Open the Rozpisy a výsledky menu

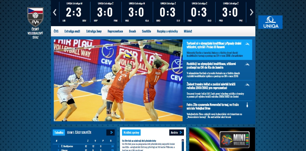tap(167, 31)
